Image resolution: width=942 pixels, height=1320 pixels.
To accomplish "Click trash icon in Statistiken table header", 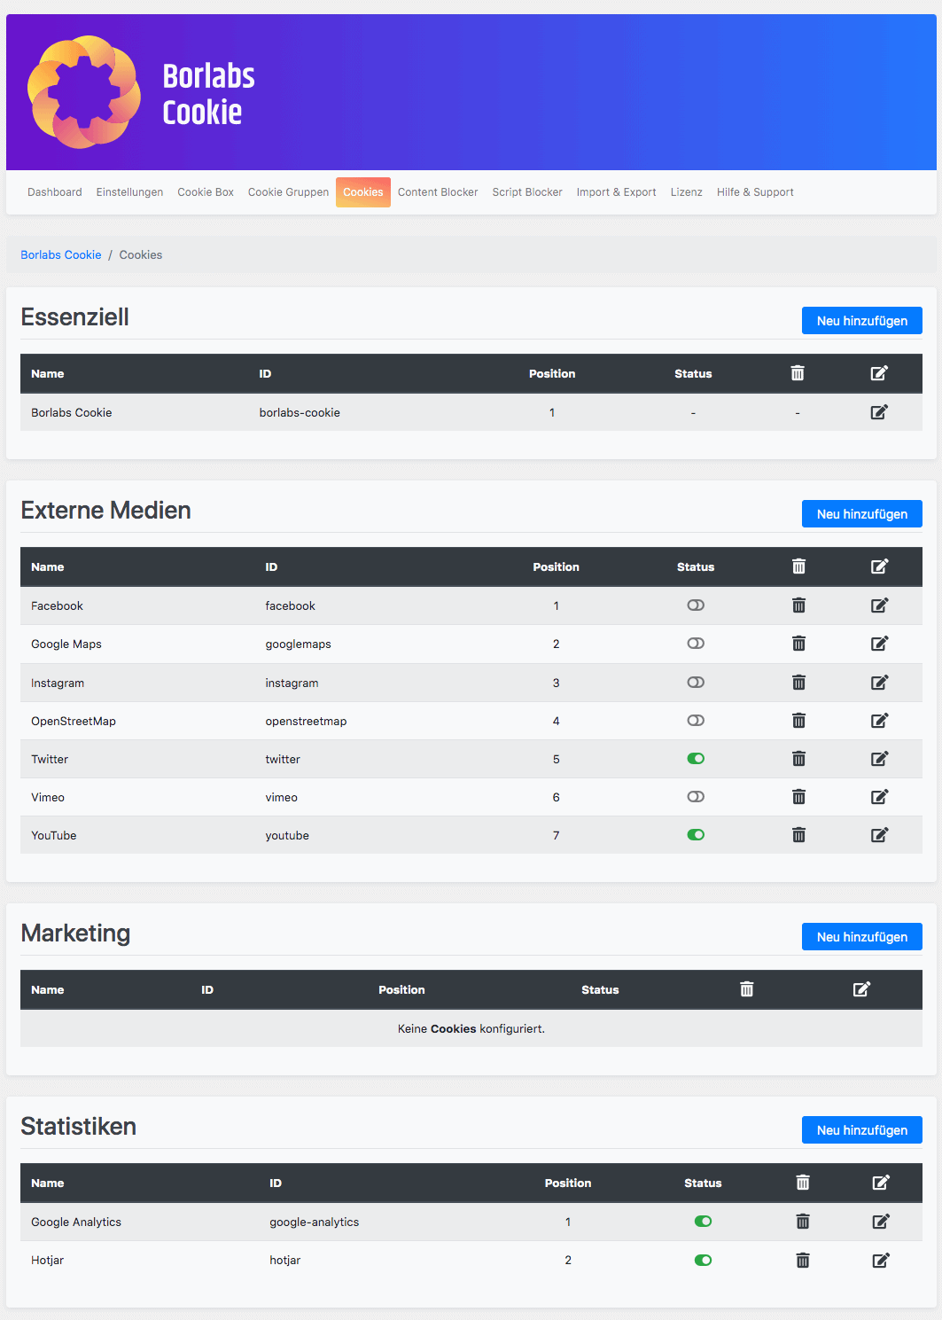I will pos(803,1183).
